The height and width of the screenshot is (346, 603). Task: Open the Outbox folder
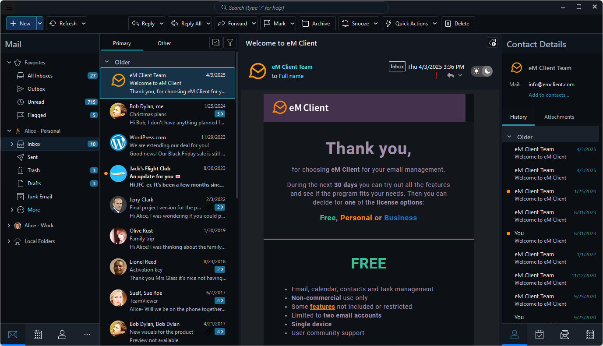point(50,89)
